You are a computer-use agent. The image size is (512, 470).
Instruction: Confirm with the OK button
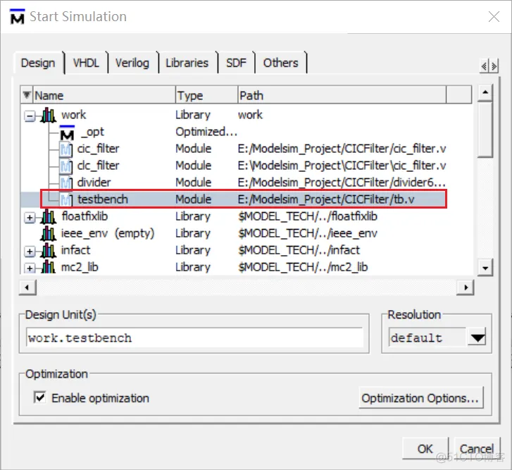coord(425,448)
